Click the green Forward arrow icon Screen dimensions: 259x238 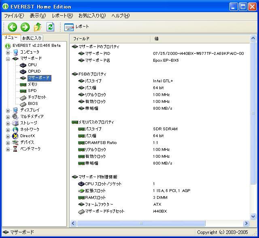click(x=25, y=27)
